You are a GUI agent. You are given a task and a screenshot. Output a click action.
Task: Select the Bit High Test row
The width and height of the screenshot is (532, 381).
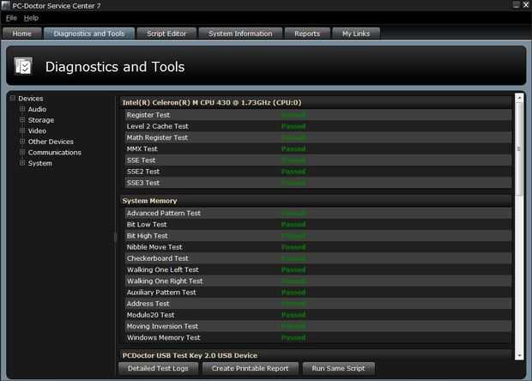tap(317, 236)
